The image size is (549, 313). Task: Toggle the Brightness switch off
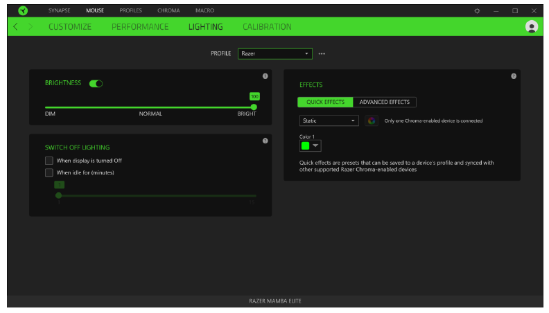click(x=96, y=84)
